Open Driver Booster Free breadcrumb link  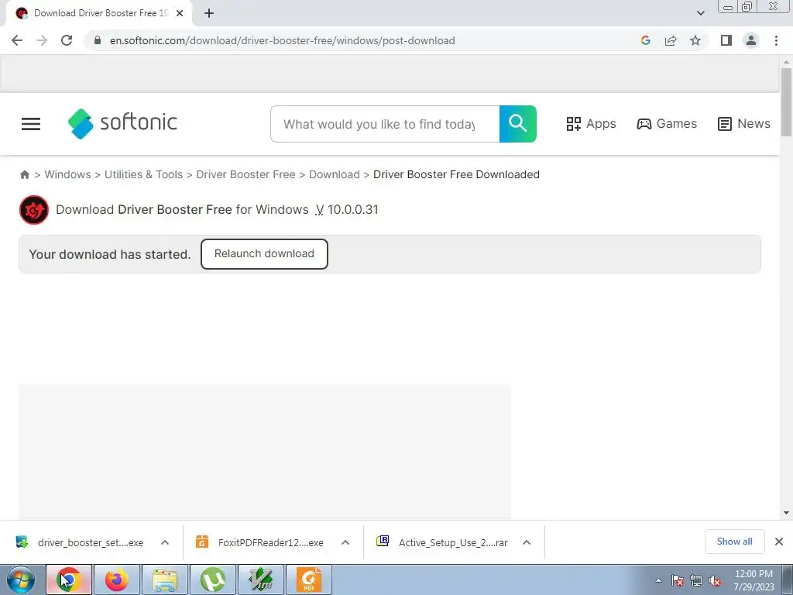coord(245,174)
